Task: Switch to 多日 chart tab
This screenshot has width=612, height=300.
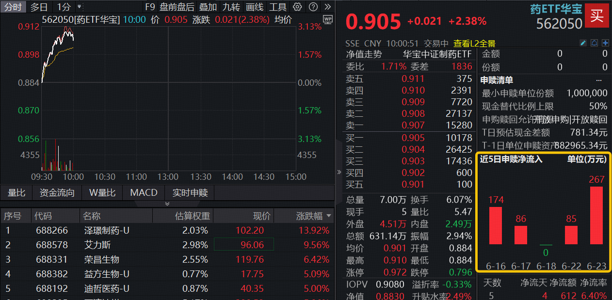Action: [39, 7]
